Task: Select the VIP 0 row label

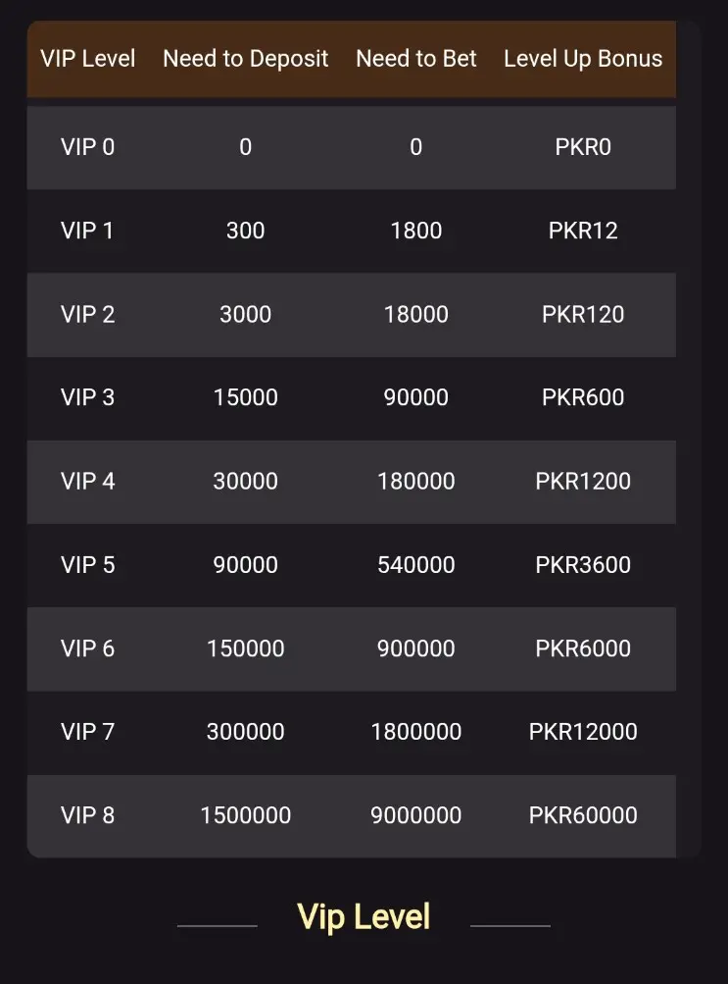Action: click(88, 147)
